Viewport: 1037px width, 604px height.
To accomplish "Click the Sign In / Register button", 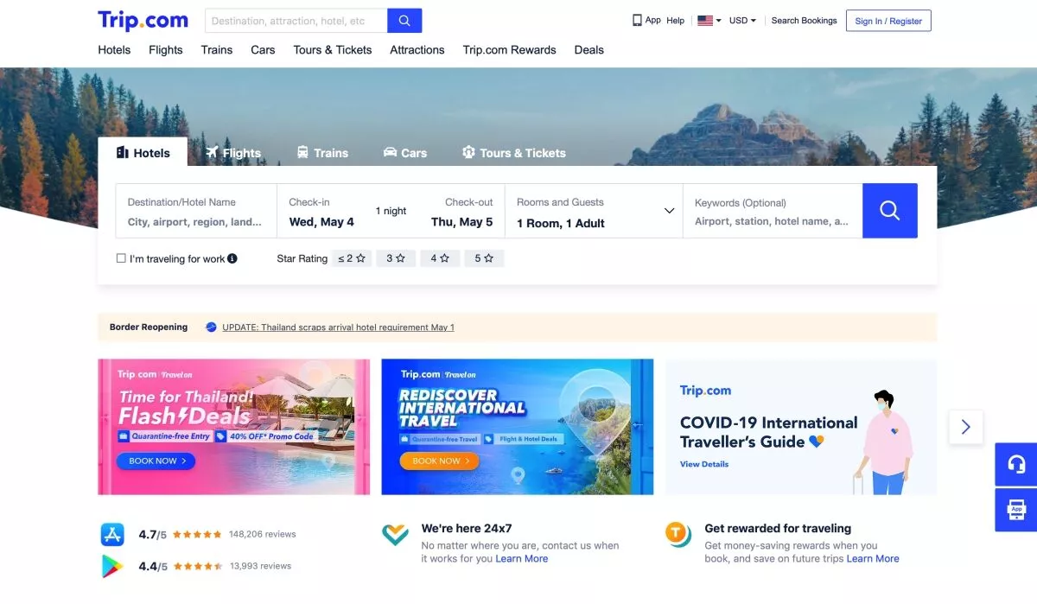I will click(888, 21).
